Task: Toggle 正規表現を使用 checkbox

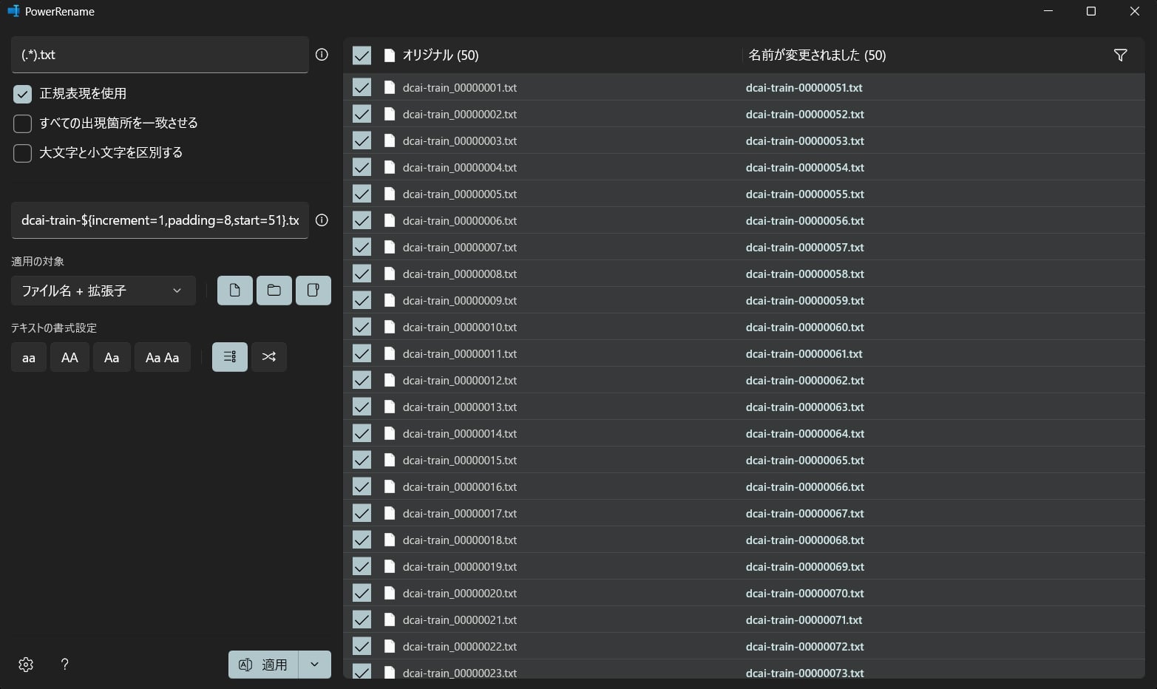Action: [22, 94]
